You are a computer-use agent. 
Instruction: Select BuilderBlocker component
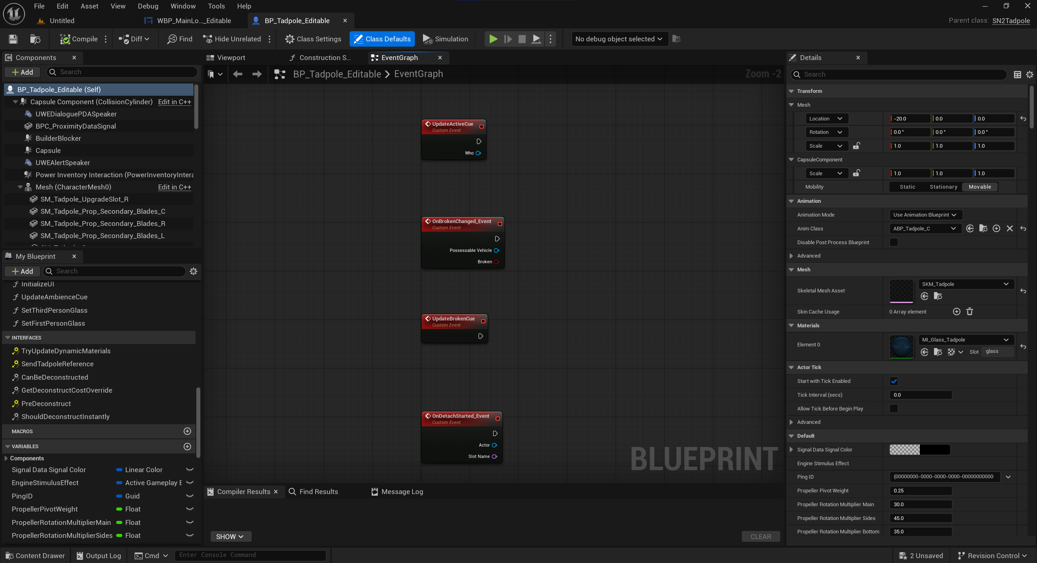click(58, 138)
